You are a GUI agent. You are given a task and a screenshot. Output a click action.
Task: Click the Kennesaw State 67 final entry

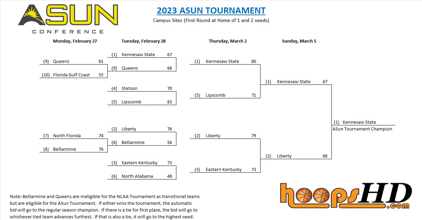[x=296, y=82]
